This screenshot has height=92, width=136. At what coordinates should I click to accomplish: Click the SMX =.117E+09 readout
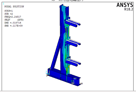(x=13, y=26)
